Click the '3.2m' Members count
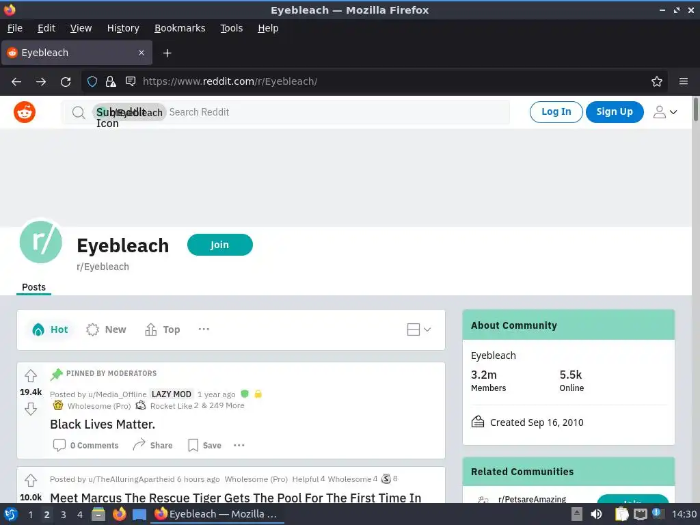700x525 pixels. (484, 375)
